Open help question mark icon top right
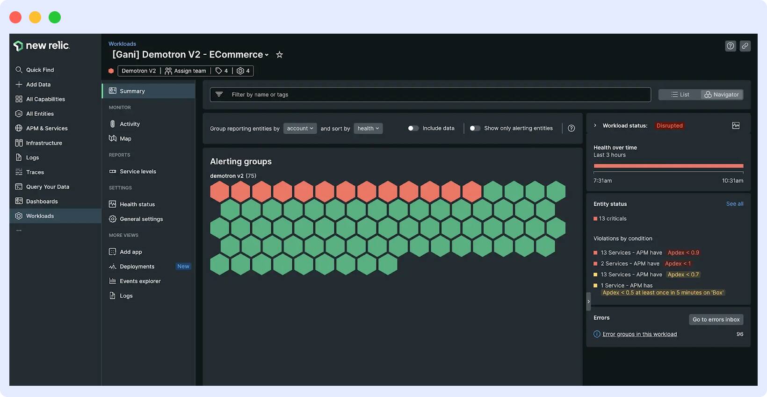 [731, 46]
